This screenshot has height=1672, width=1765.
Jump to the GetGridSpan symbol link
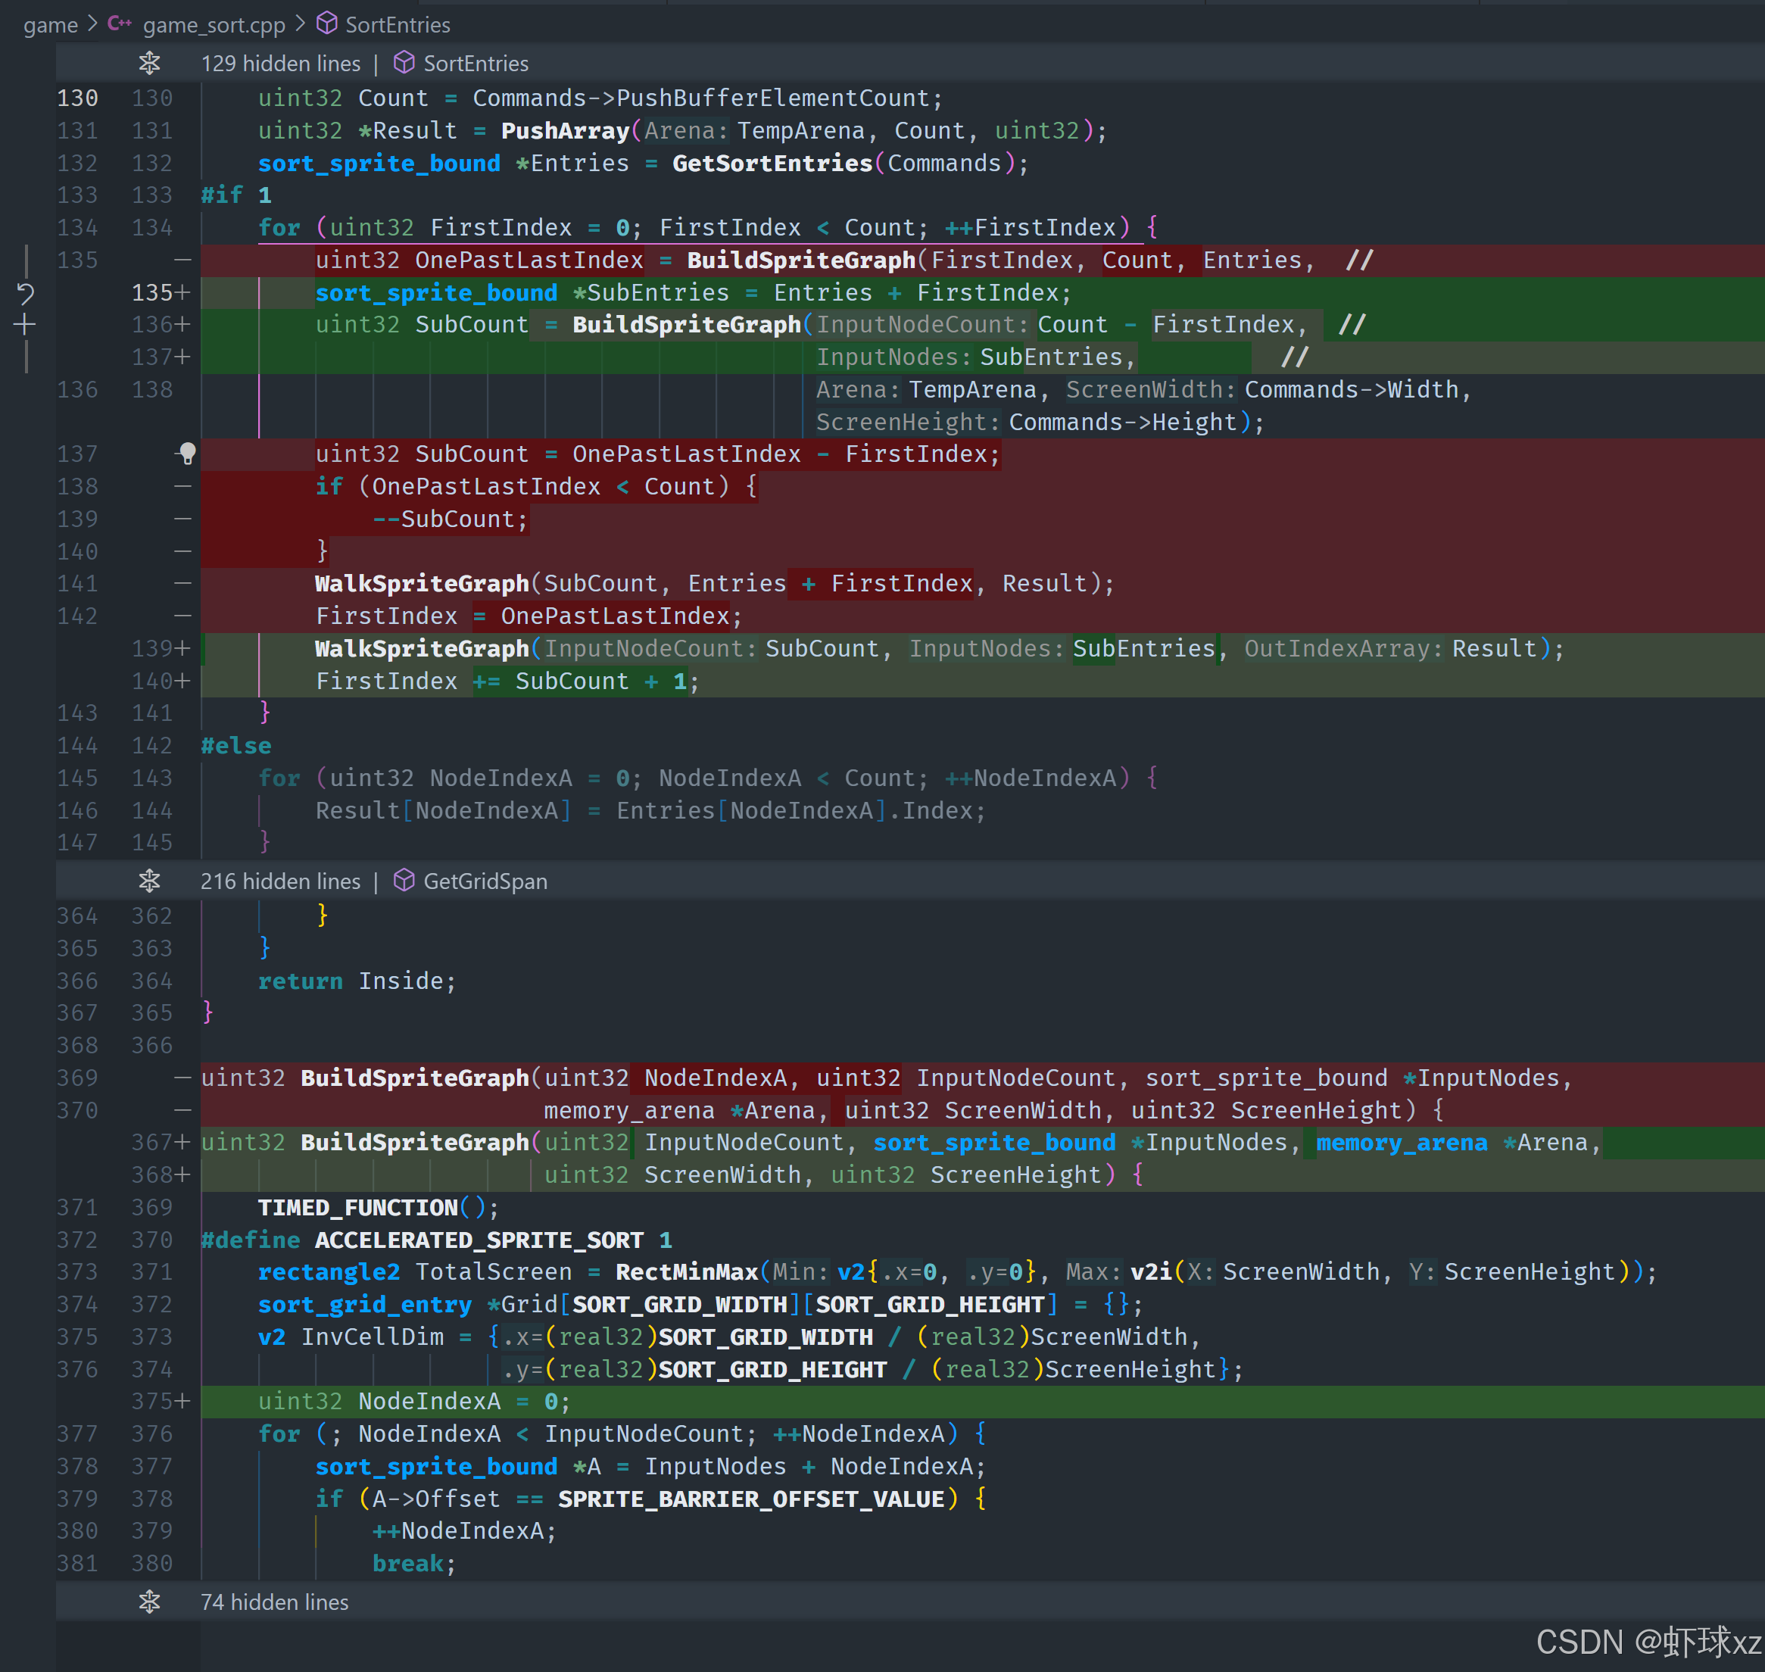tap(485, 881)
